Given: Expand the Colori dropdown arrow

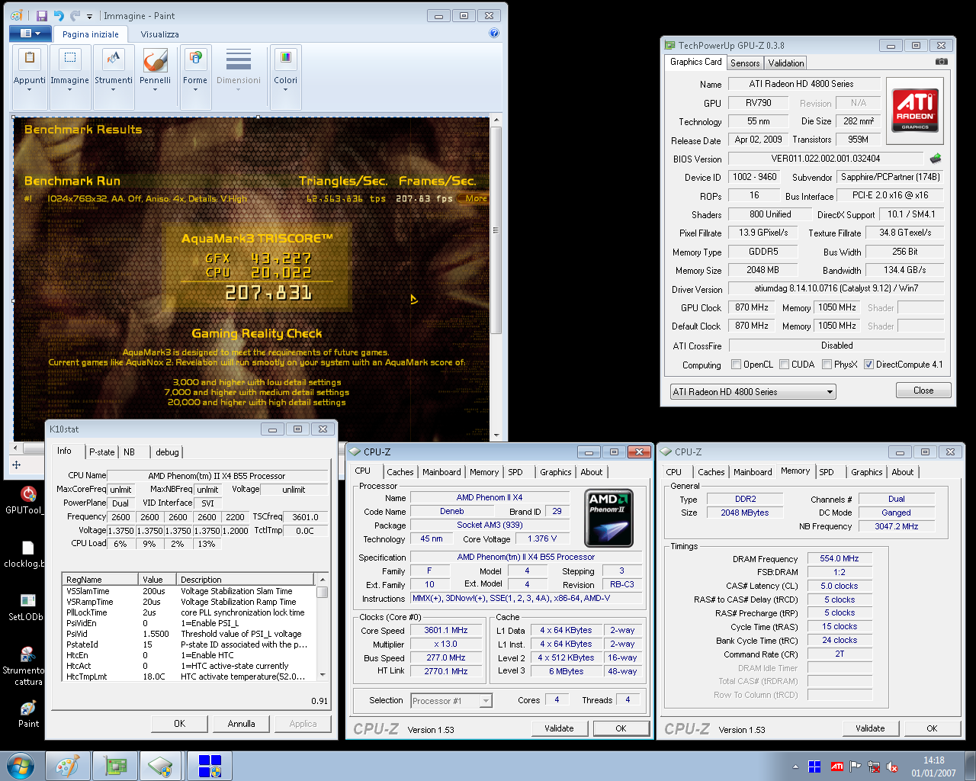Looking at the screenshot, I should pyautogui.click(x=285, y=90).
